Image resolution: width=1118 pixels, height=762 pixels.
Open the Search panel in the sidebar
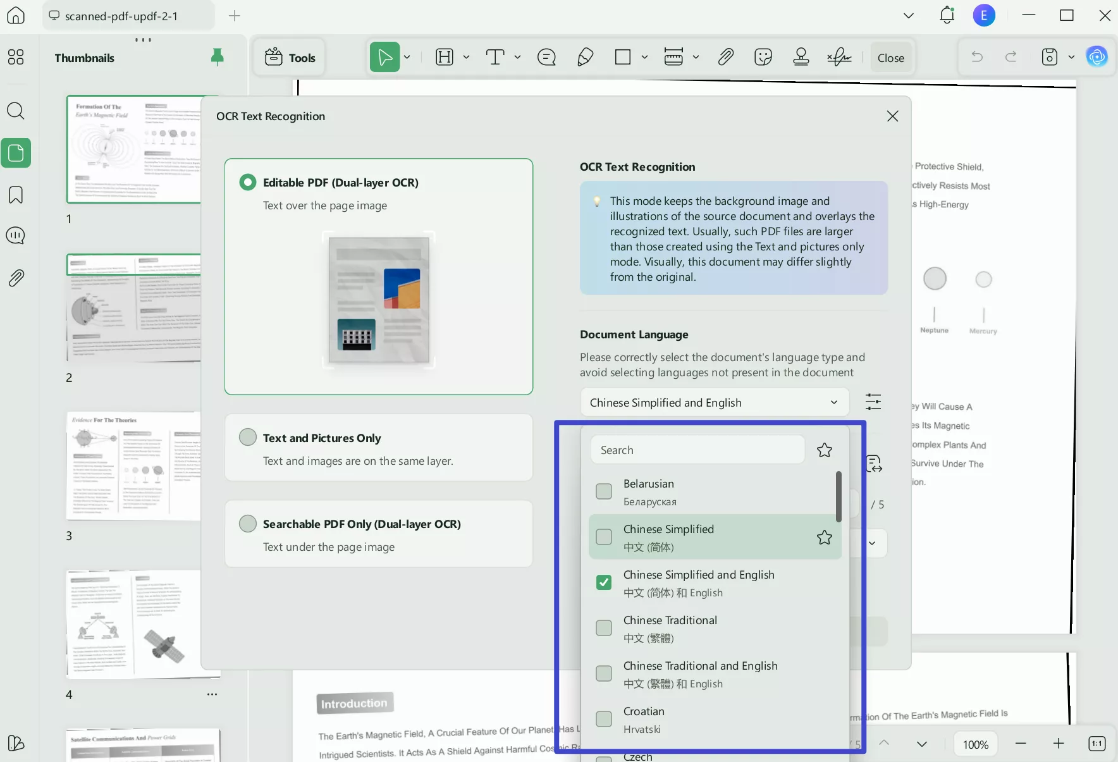pos(16,111)
